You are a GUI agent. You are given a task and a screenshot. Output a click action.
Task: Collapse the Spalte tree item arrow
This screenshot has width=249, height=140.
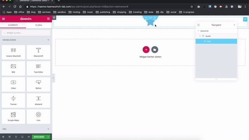tap(200, 36)
